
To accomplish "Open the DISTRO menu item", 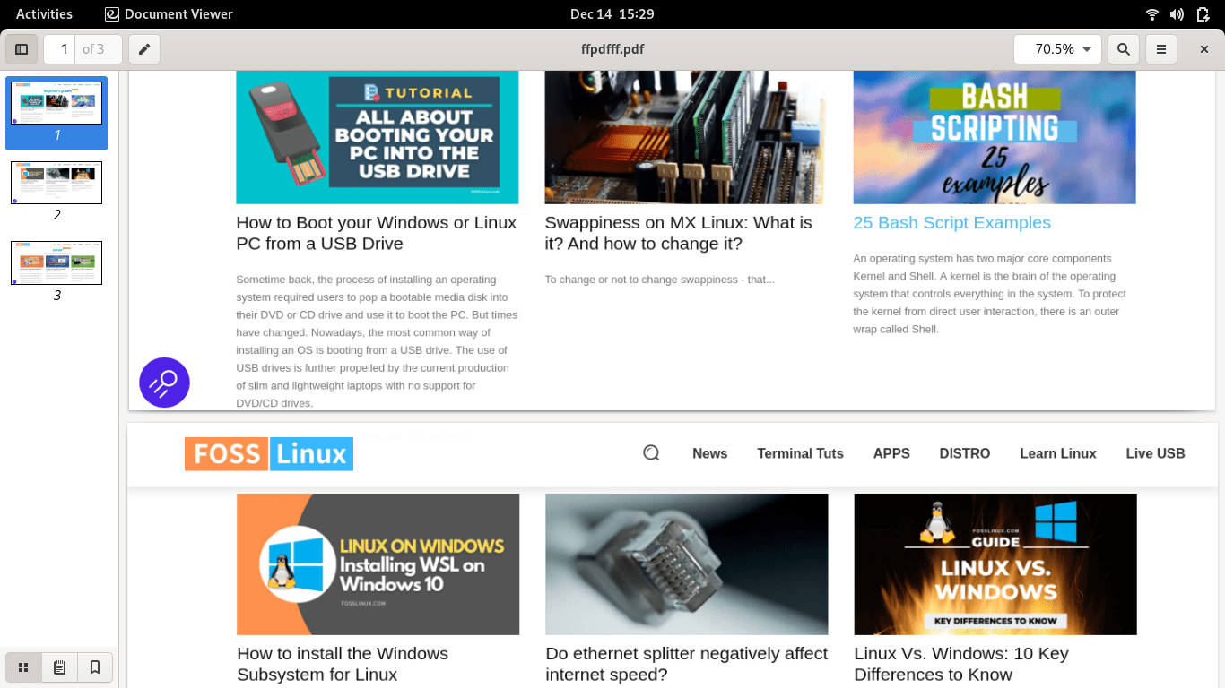I will coord(964,453).
